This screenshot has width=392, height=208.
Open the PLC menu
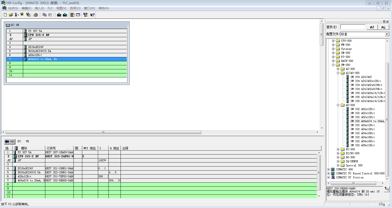pos(50,8)
